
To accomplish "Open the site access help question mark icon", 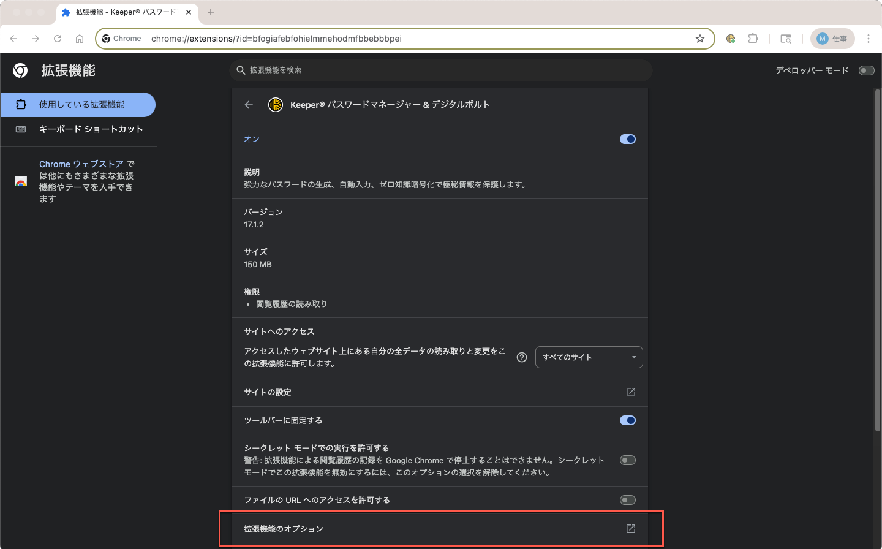I will coord(522,357).
